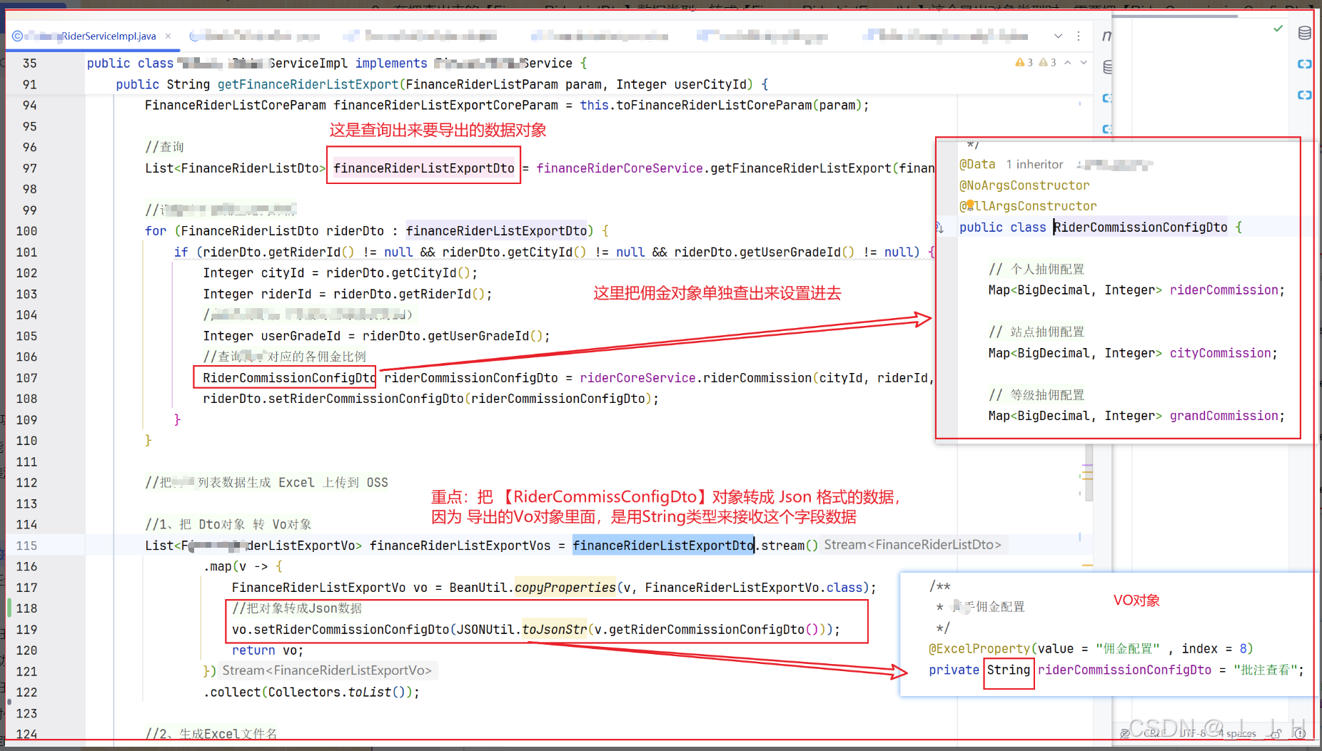1322x751 pixels.
Task: Click the '//把对象转成Json数据' comment on line 118
Action: [x=297, y=608]
